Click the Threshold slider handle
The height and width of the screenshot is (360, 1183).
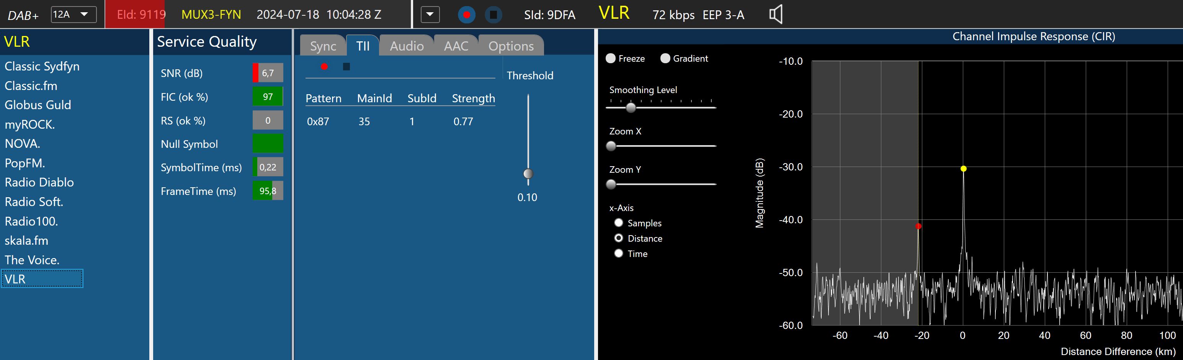tap(528, 173)
